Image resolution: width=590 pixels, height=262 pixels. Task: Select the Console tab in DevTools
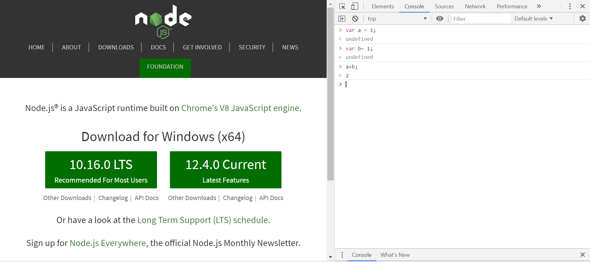click(x=414, y=6)
